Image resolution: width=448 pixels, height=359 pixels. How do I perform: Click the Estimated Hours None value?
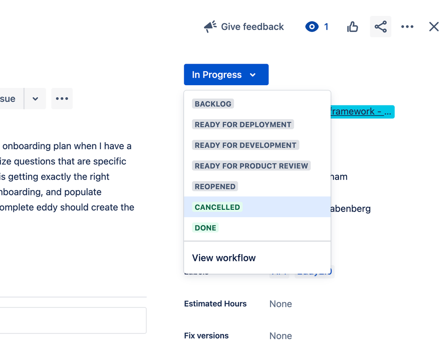pyautogui.click(x=281, y=304)
